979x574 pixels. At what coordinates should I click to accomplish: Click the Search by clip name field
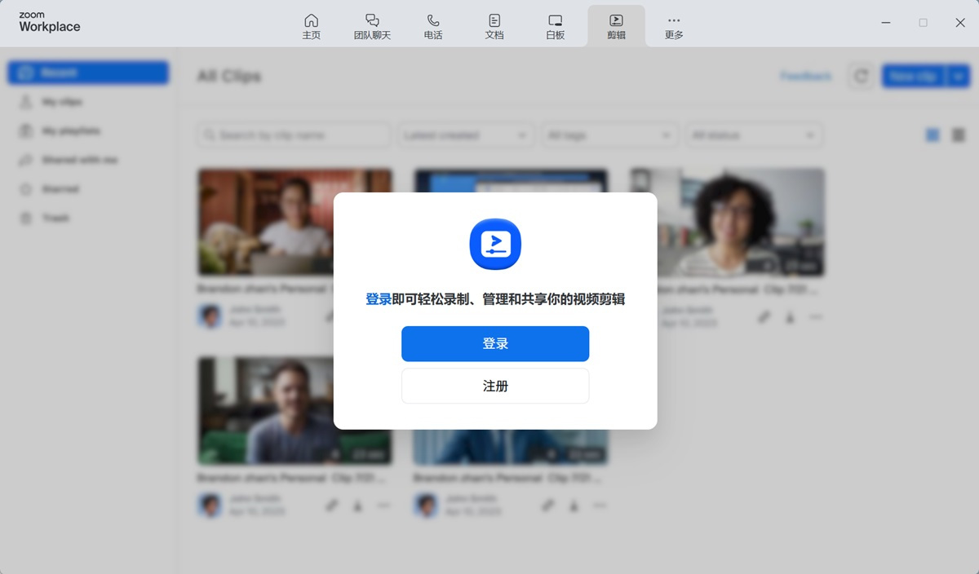point(294,135)
